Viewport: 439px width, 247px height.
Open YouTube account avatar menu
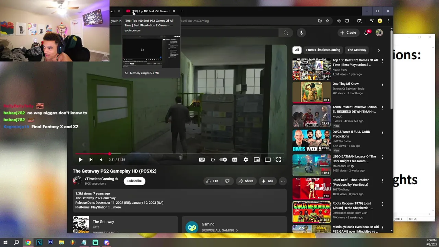(379, 33)
